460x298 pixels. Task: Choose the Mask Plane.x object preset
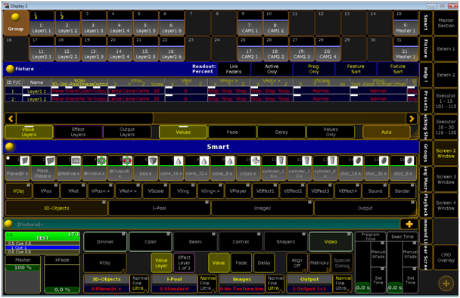(43, 168)
